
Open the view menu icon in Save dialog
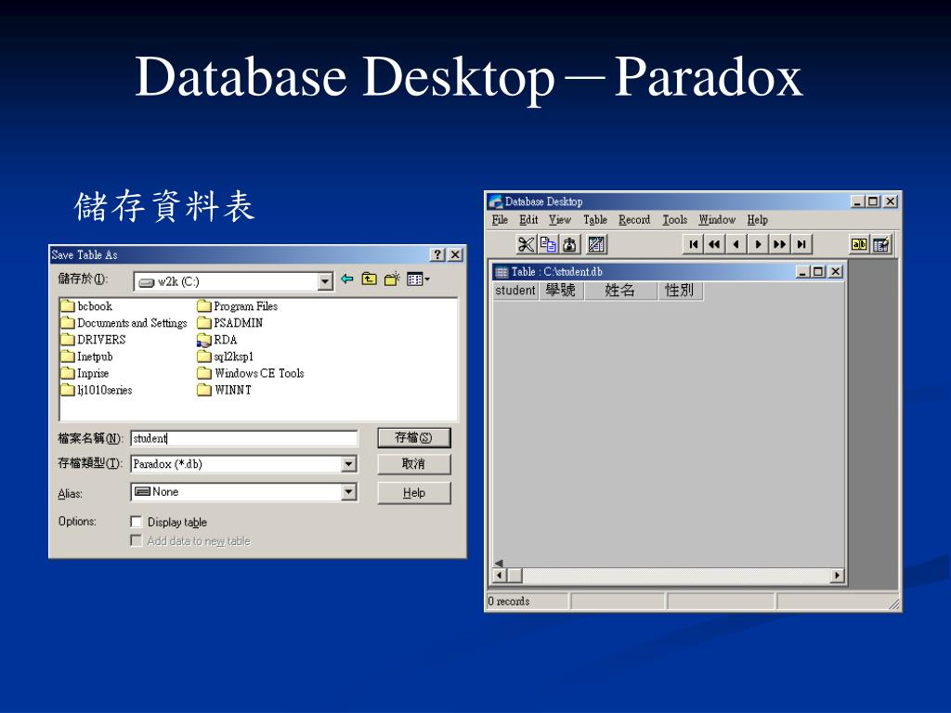418,279
